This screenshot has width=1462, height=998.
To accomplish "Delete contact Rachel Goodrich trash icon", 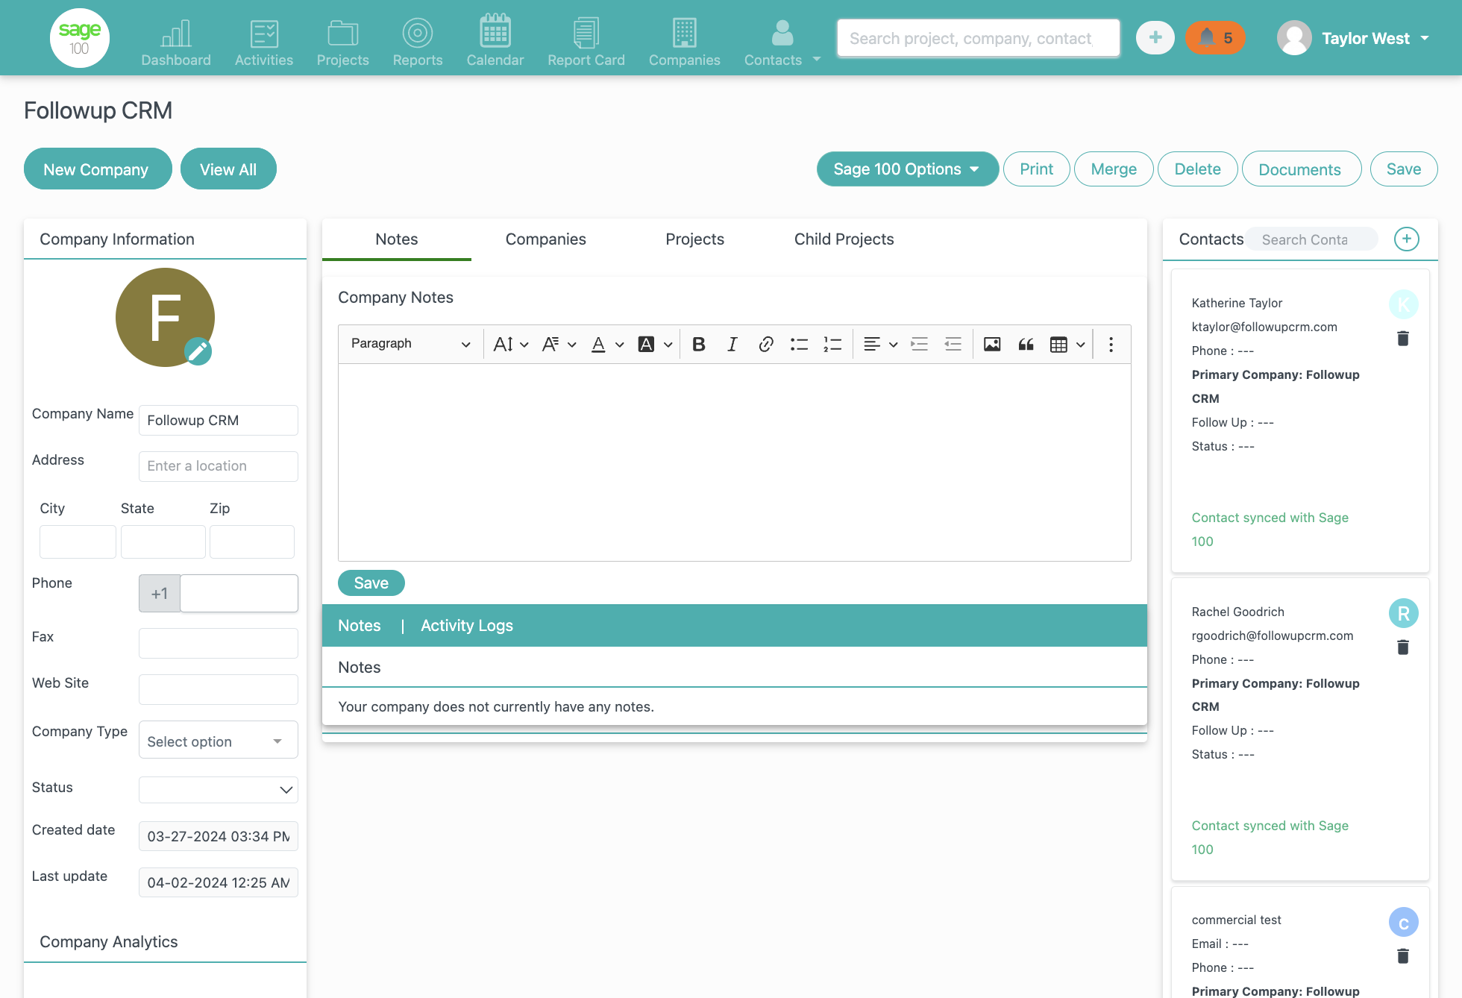I will click(1403, 647).
